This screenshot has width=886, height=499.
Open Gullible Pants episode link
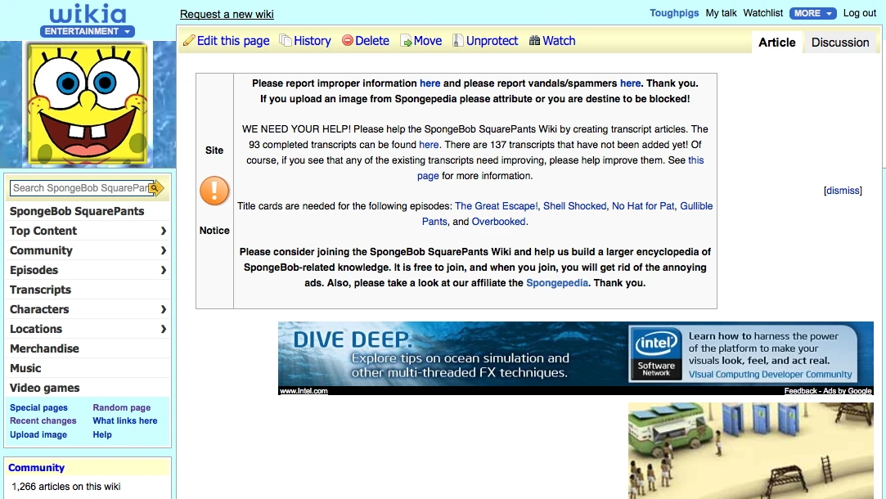[x=567, y=214]
